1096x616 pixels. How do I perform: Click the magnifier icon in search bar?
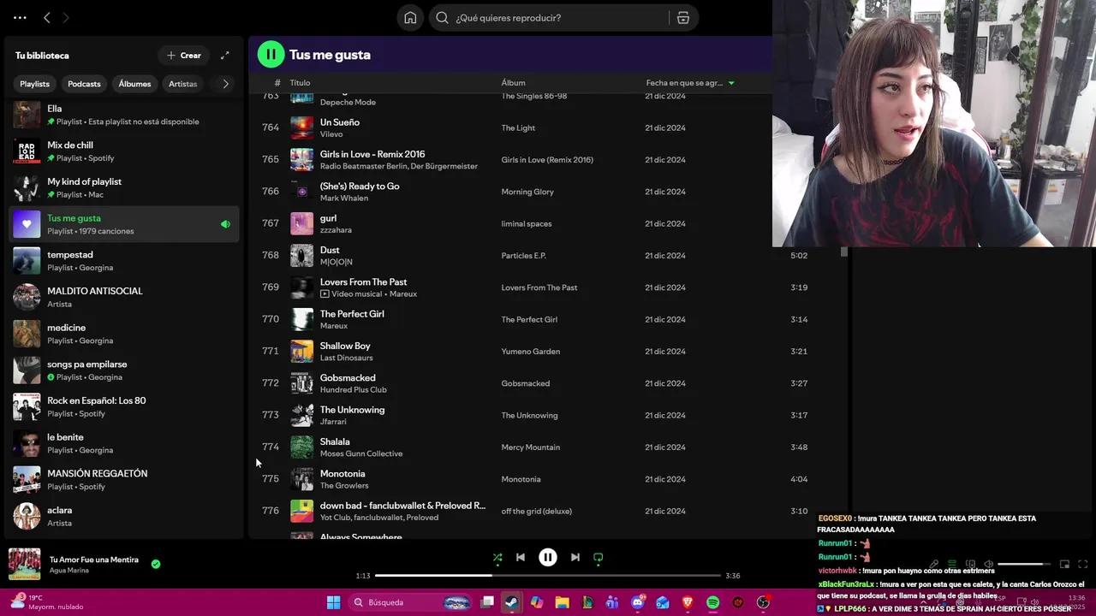(442, 18)
